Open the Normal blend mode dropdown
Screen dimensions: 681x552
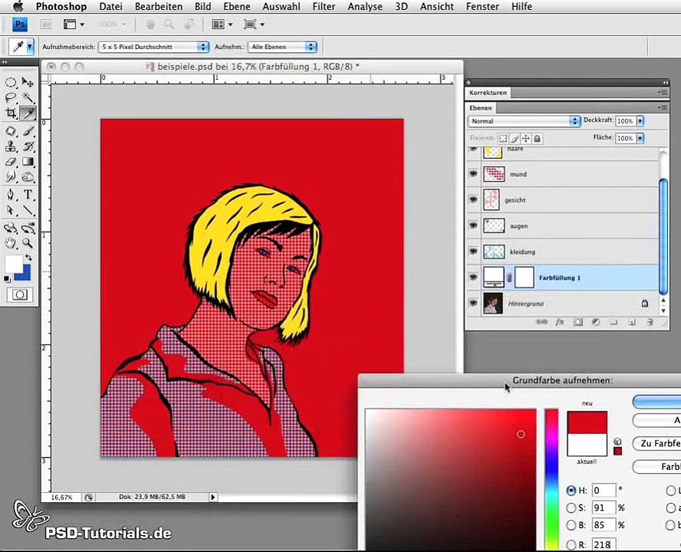point(524,121)
